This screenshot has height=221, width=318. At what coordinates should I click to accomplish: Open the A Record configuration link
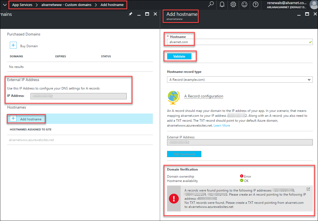pos(204,96)
